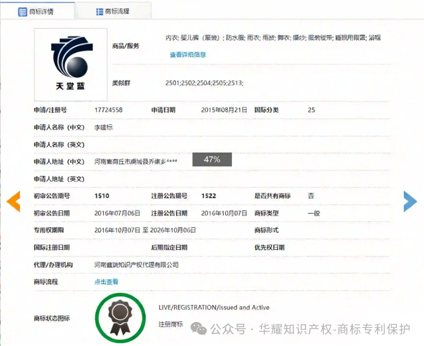Go to previous record with orange arrow
Image resolution: width=424 pixels, height=346 pixels.
(x=13, y=201)
